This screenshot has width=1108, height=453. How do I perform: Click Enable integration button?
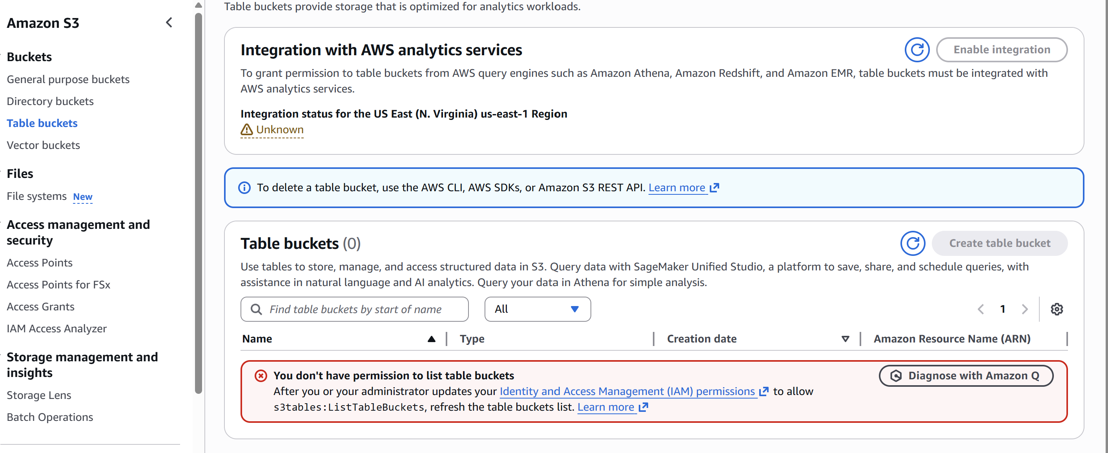(x=1001, y=50)
